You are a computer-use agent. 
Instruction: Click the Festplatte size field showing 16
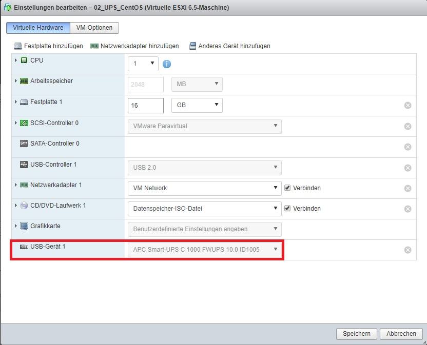[146, 105]
